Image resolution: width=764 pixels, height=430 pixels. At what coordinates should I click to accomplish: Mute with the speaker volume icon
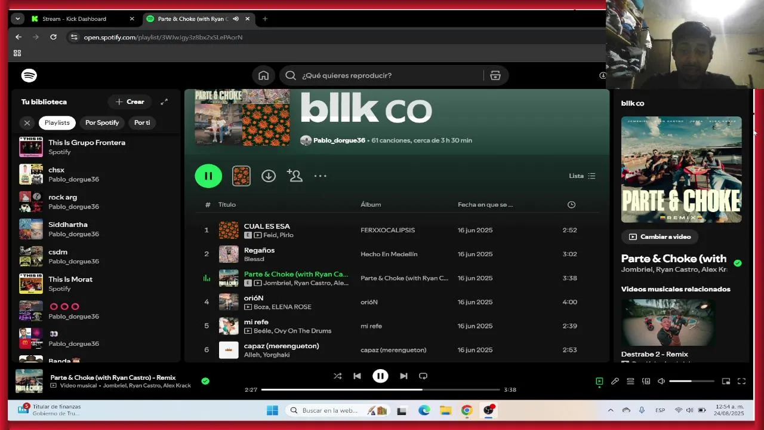(x=661, y=381)
